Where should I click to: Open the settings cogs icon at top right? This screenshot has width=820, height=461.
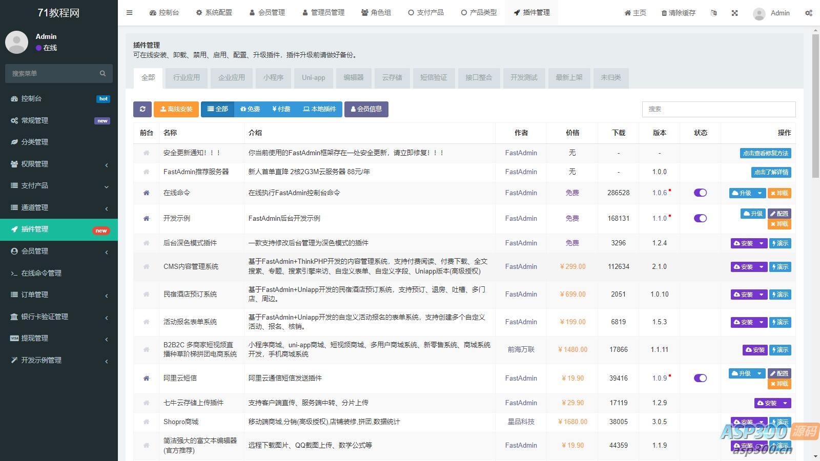(x=808, y=13)
